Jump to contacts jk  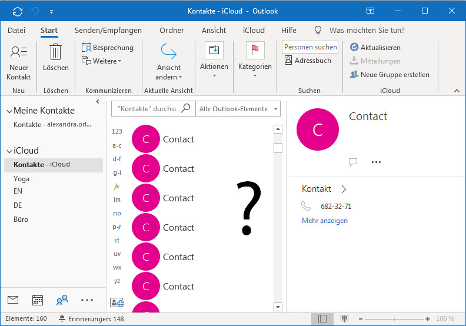(116, 186)
